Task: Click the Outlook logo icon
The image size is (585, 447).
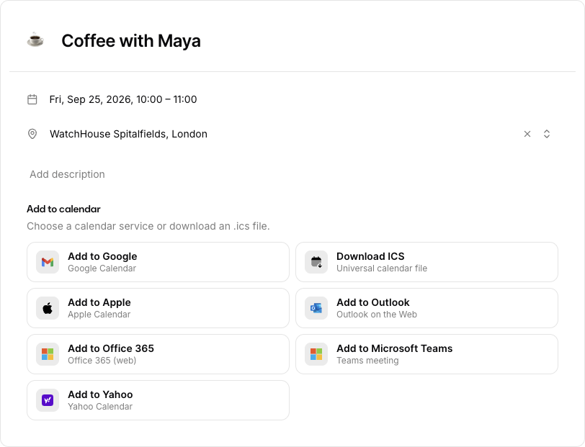Action: click(316, 308)
